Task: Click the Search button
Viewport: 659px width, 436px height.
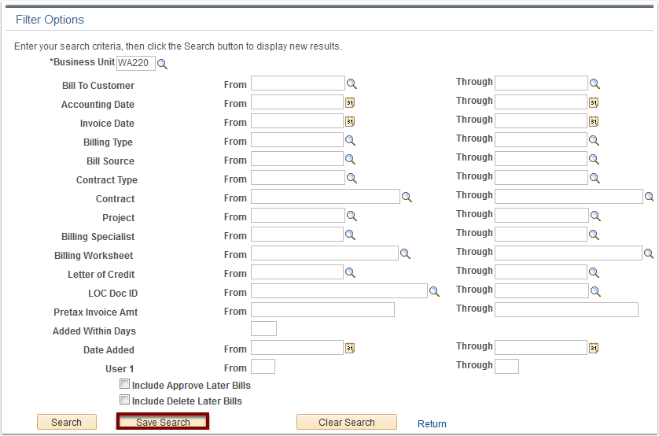Action: coord(66,422)
